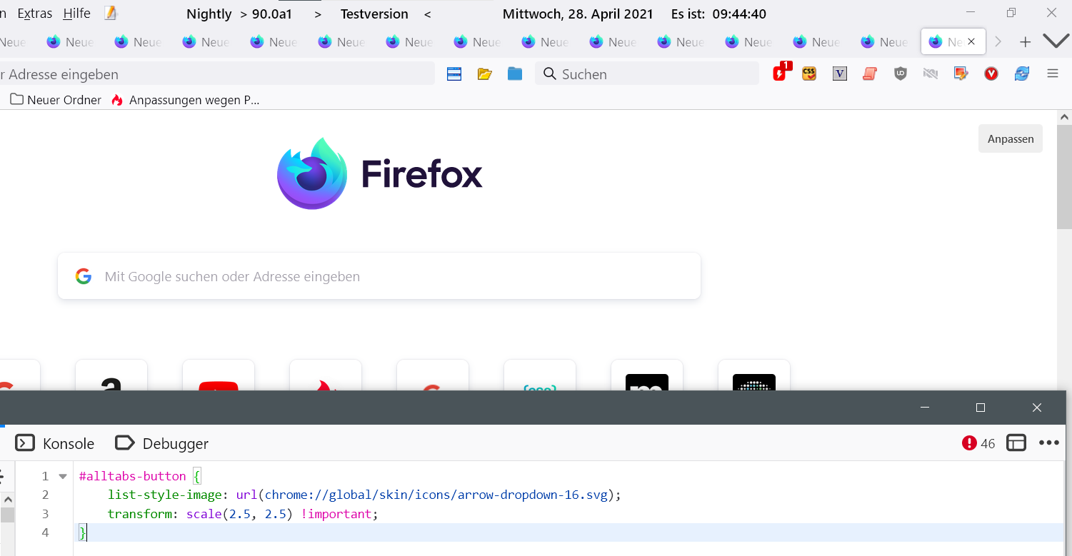Click the new tab page vertical scrollbar thumb
Image resolution: width=1072 pixels, height=556 pixels.
(1065, 176)
